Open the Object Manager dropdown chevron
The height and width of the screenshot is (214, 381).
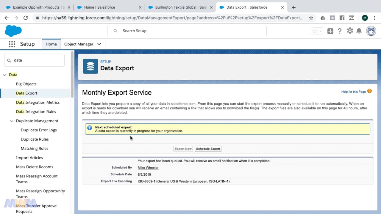99,44
